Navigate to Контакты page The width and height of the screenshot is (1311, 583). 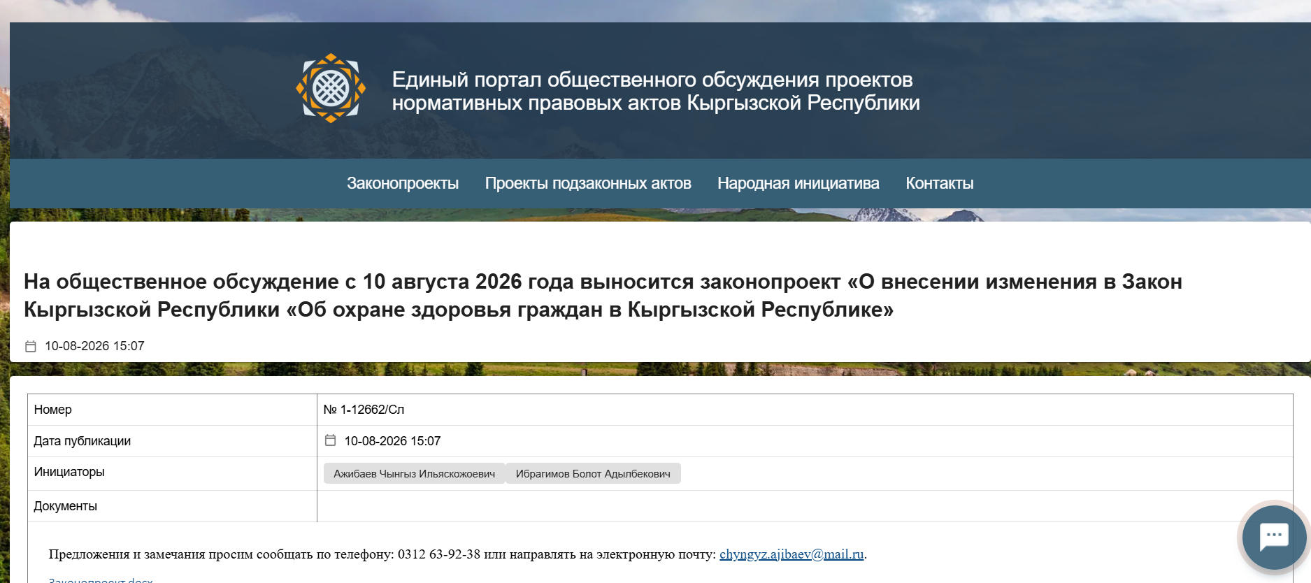(x=940, y=183)
